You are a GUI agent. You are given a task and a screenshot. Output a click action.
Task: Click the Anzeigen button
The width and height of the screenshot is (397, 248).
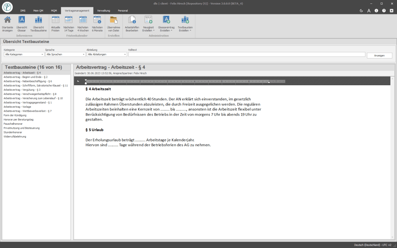379,55
